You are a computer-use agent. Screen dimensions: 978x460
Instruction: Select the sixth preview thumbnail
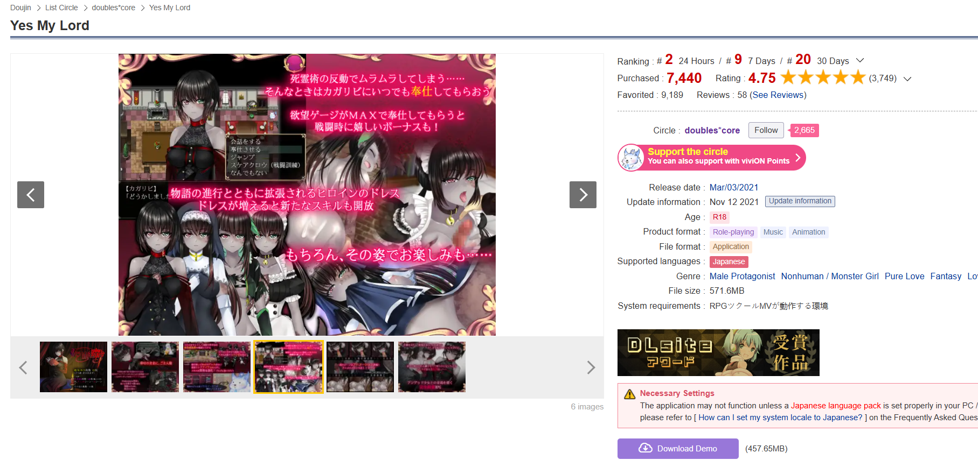tap(432, 367)
